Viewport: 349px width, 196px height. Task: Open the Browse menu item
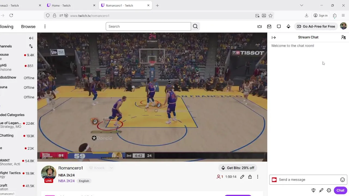click(x=28, y=26)
